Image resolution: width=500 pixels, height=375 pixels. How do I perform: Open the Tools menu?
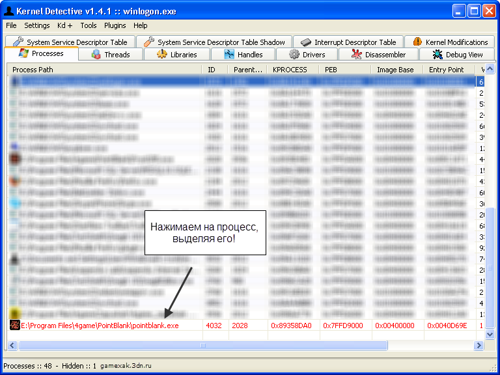(89, 25)
